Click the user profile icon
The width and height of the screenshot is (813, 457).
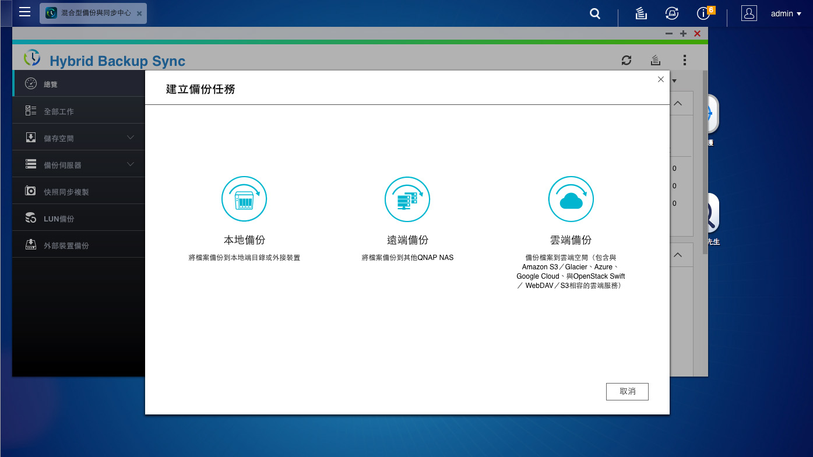[749, 13]
